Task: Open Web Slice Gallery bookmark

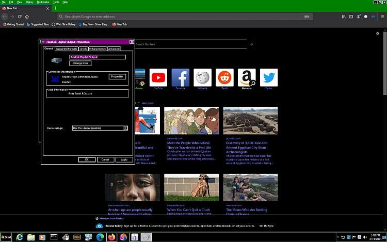Action: pos(63,24)
